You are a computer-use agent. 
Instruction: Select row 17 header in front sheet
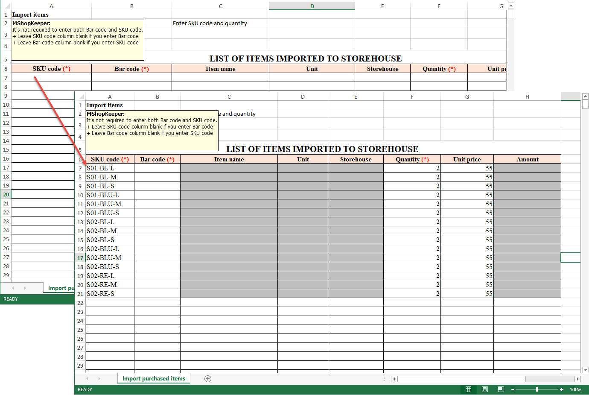coord(80,258)
